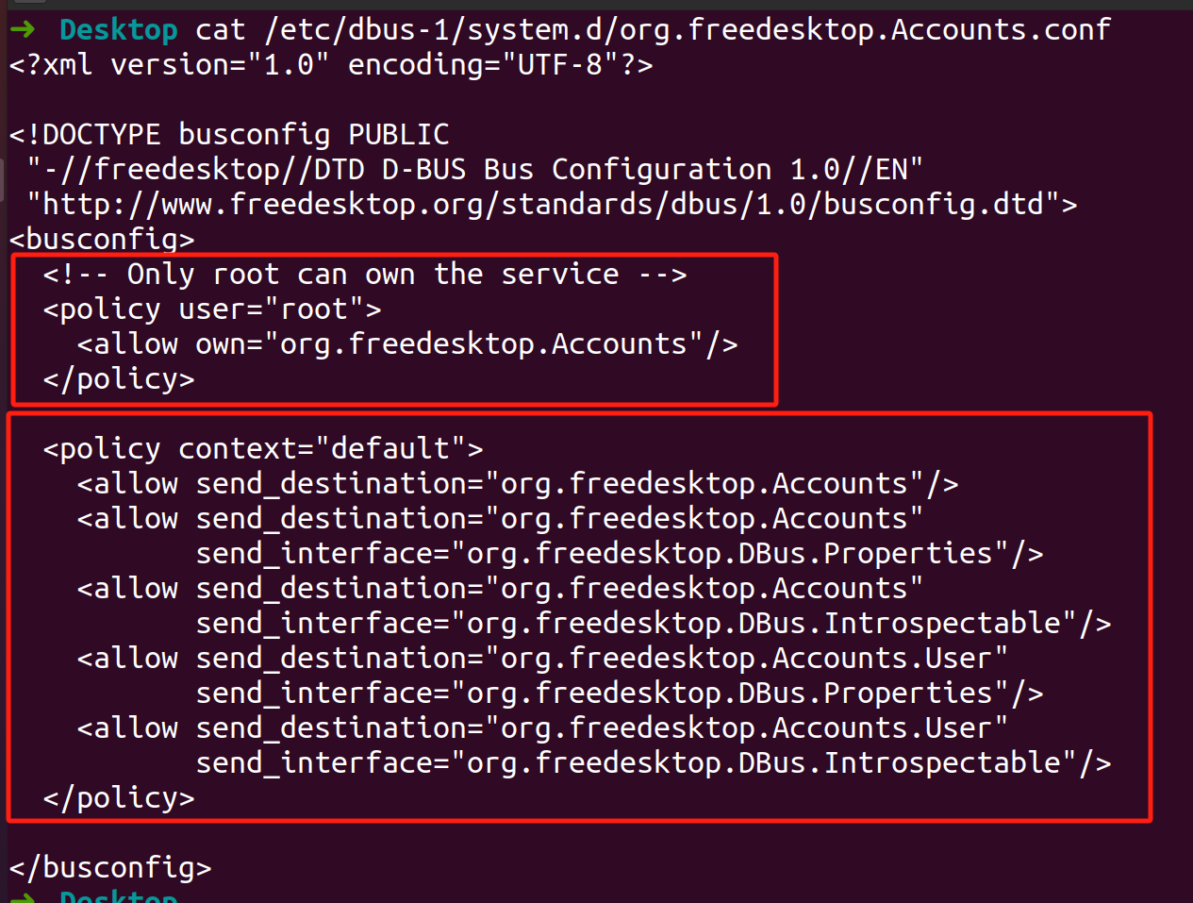Image resolution: width=1193 pixels, height=903 pixels.
Task: Click the first Accounts.User send_destination line
Action: (542, 659)
